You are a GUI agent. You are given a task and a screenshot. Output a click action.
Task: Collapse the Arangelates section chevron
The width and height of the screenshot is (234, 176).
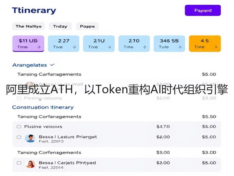[52, 65]
